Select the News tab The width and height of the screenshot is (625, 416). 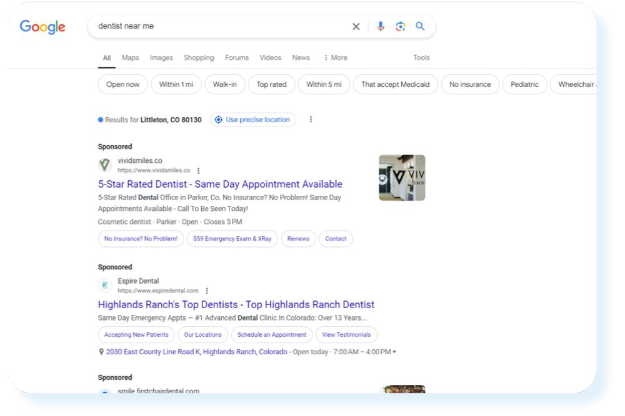coord(301,57)
